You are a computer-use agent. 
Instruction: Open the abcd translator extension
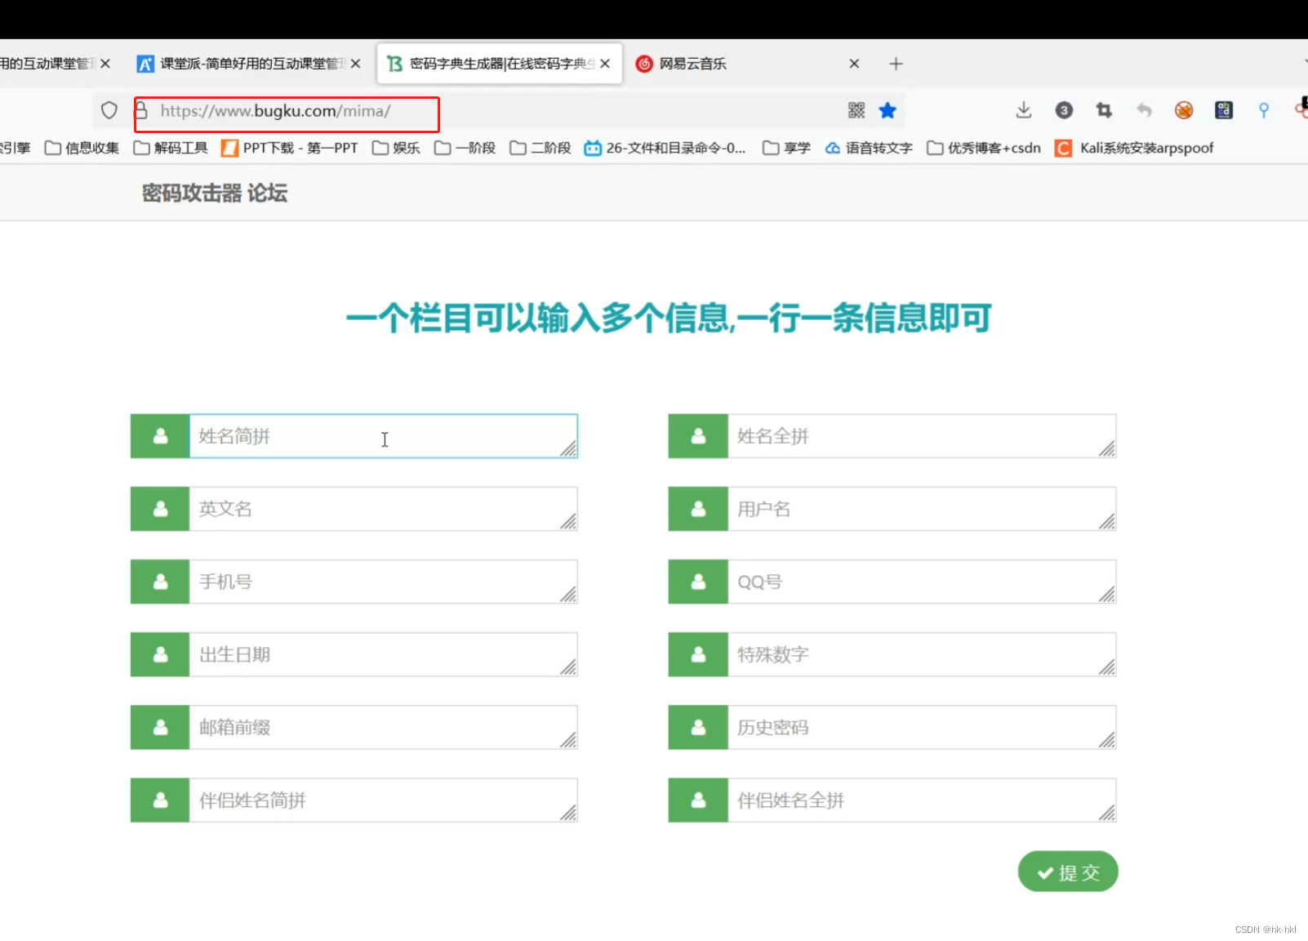(x=1222, y=110)
